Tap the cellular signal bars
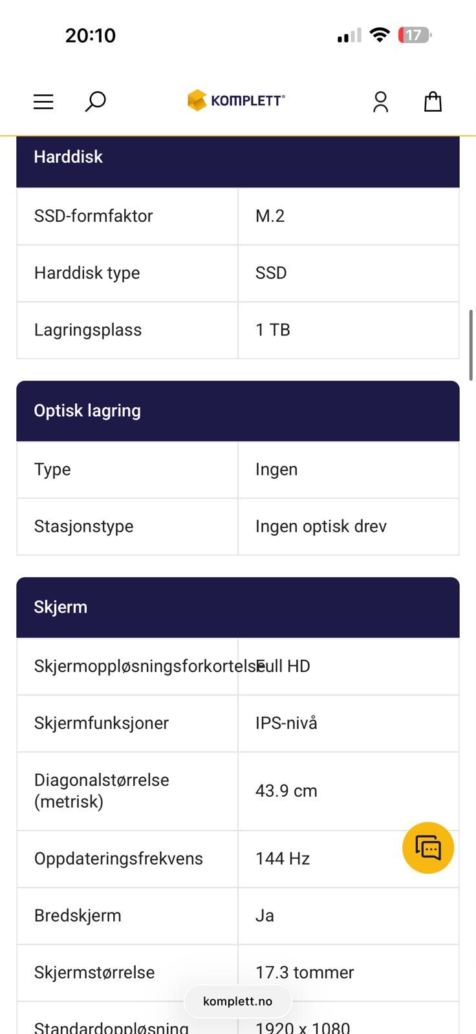 pyautogui.click(x=349, y=36)
